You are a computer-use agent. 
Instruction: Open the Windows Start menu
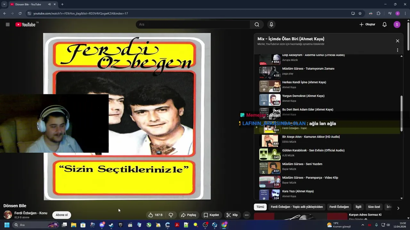pyautogui.click(x=7, y=225)
